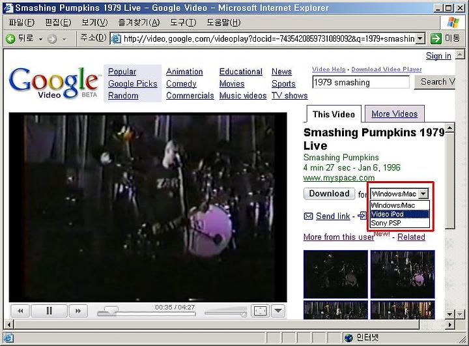This screenshot has height=346, width=469.
Task: Click the 인터넷 zone globe icon
Action: [x=348, y=338]
